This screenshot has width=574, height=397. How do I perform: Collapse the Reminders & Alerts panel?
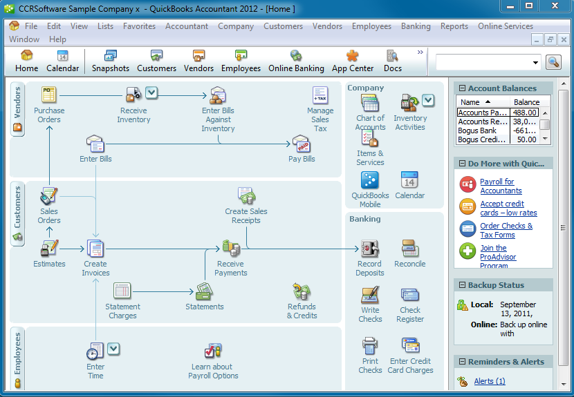(462, 362)
